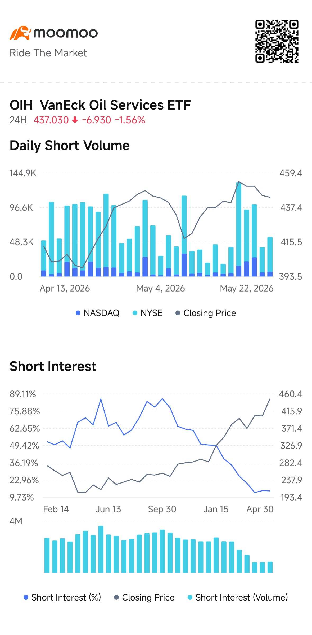Image resolution: width=312 pixels, height=635 pixels.
Task: Select the Sep 30 short interest date marker
Action: 162,509
